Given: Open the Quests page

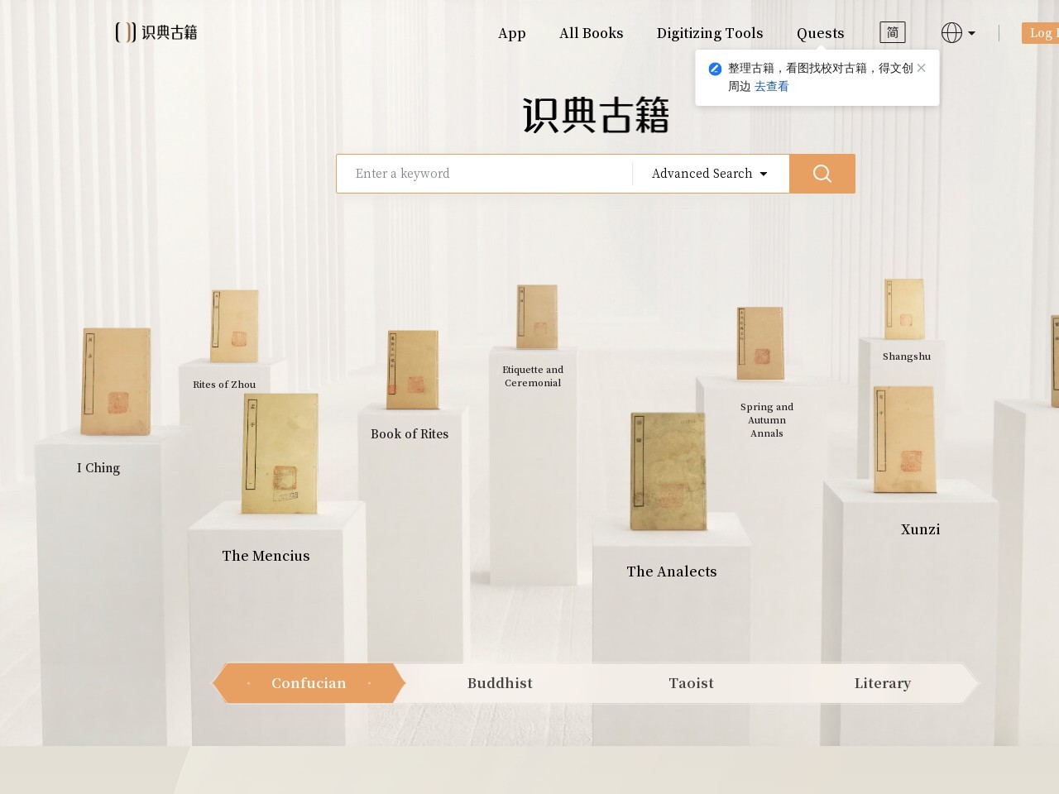Looking at the screenshot, I should click(820, 33).
